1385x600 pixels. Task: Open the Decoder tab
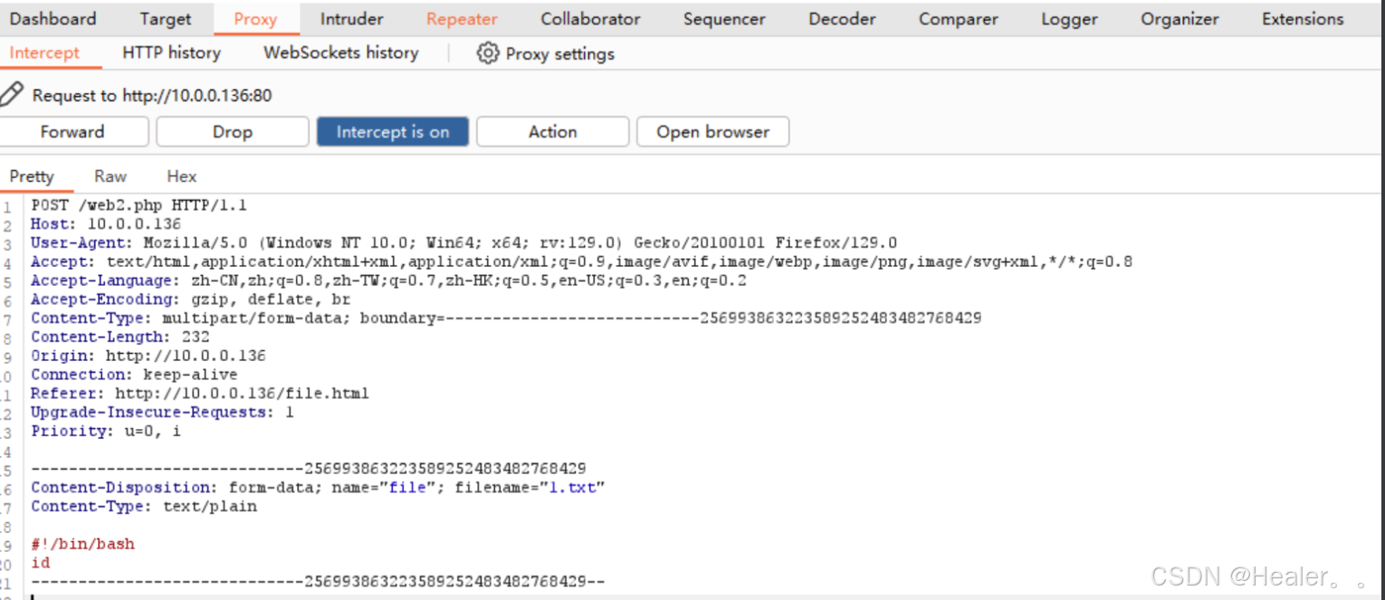click(x=842, y=18)
